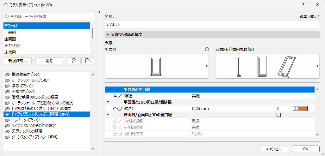The image size is (325, 156).
Task: Click the 0.05 mm pen weight value
Action: click(200, 108)
